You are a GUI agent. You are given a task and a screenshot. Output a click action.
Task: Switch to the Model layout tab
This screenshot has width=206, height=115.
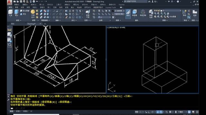click(12, 111)
